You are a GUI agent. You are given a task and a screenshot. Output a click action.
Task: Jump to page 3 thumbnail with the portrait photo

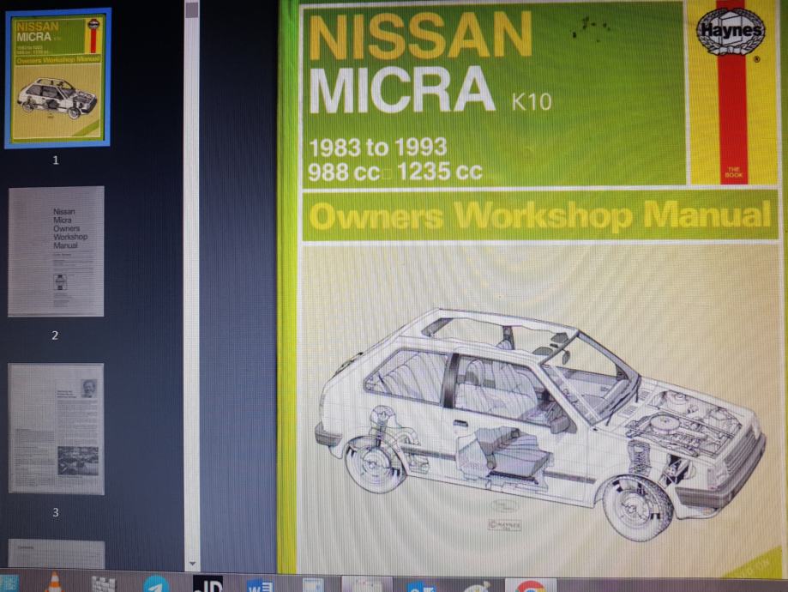[x=57, y=429]
